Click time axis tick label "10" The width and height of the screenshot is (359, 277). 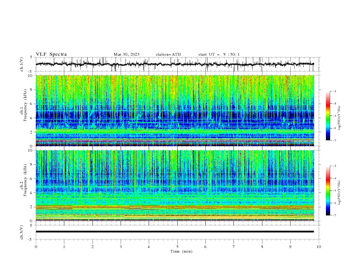tap(319, 247)
